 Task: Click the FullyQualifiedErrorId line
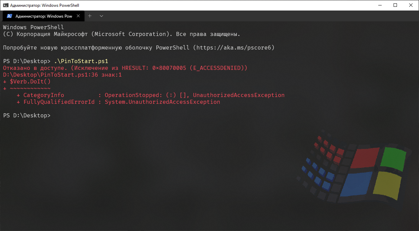118,102
